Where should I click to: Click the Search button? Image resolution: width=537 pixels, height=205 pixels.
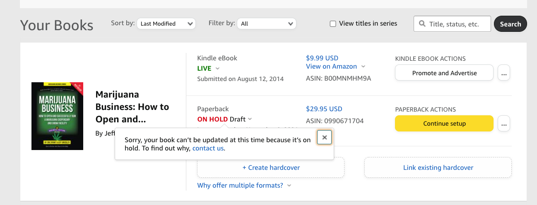pos(510,24)
